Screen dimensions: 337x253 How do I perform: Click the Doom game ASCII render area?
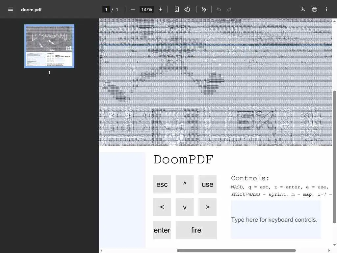(x=216, y=82)
